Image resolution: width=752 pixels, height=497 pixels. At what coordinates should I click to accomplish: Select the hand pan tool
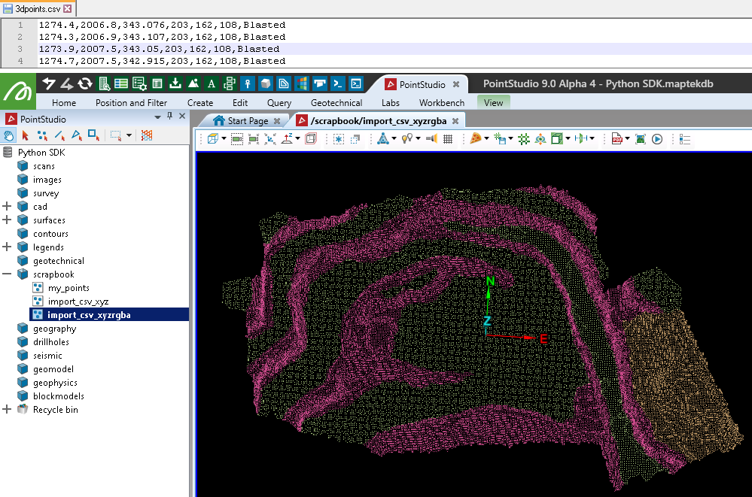pos(8,135)
